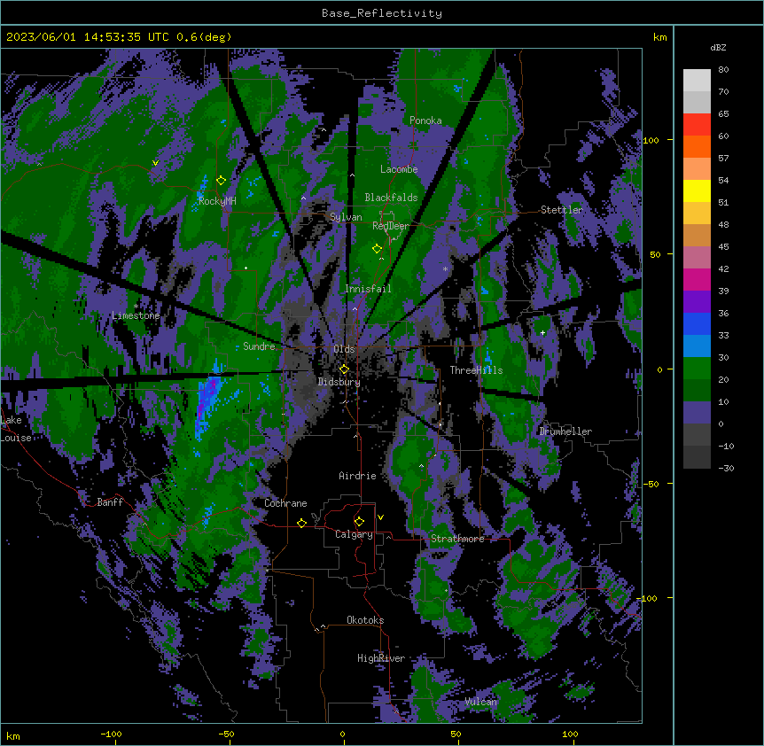Click the Drumheller label
The height and width of the screenshot is (746, 764).
tap(565, 431)
